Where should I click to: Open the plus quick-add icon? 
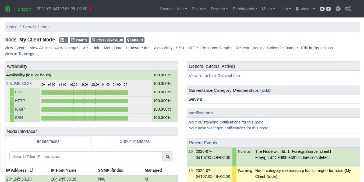point(338,9)
